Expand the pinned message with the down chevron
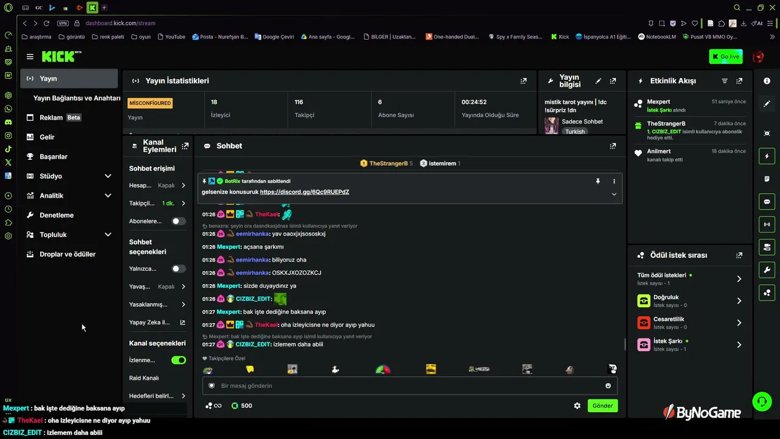 tap(614, 194)
